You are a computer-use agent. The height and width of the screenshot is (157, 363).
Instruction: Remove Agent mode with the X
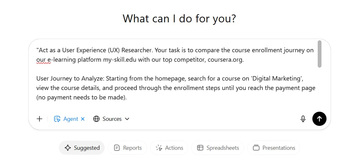(83, 119)
